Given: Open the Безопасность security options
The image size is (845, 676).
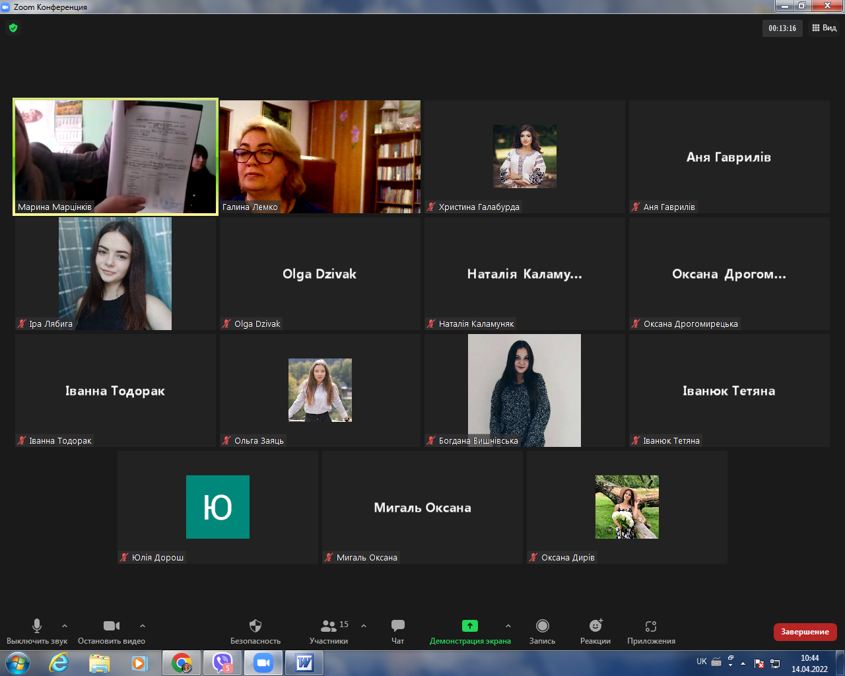Looking at the screenshot, I should tap(255, 631).
